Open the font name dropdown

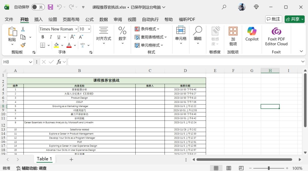click(76, 29)
